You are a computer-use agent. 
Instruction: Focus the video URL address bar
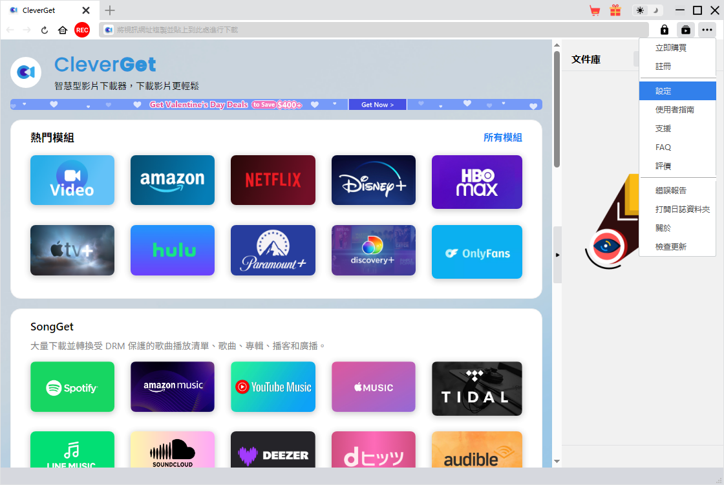[x=374, y=30]
